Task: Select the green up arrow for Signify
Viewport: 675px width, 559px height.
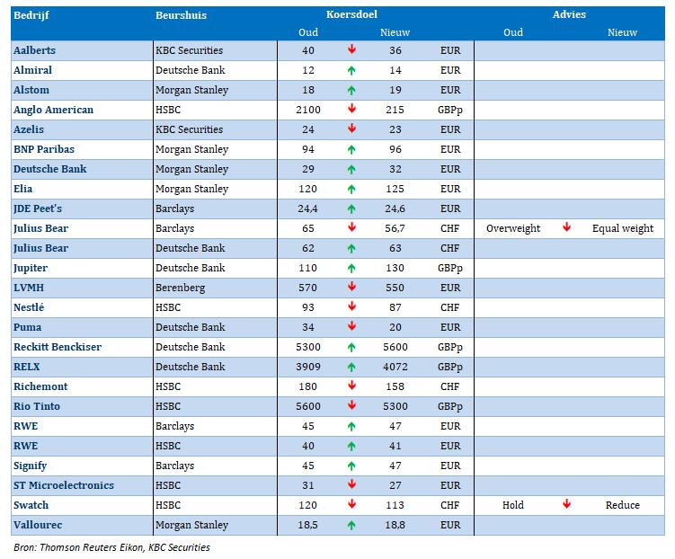Action: pos(351,466)
